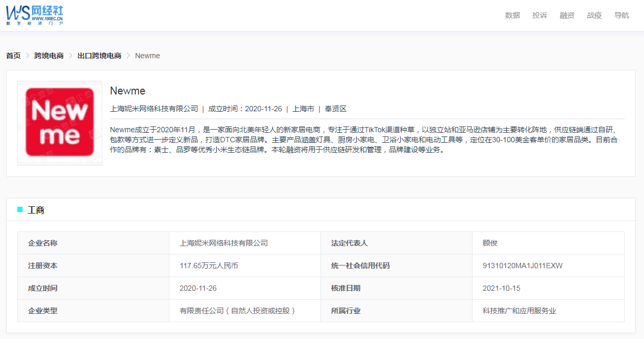
Task: Open the 数据 menu item
Action: point(511,15)
